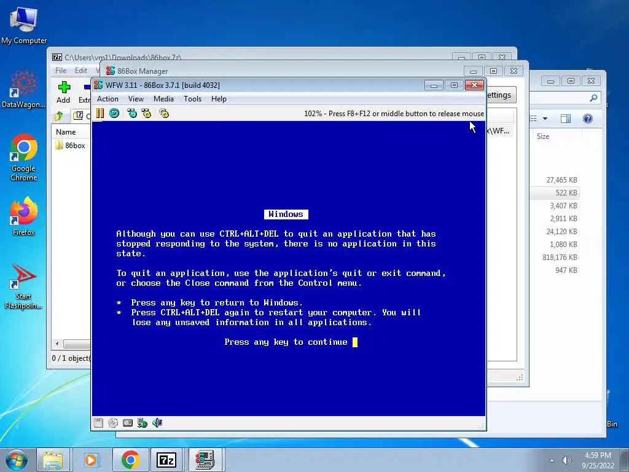
Task: Close the WFW 3.11 86Box window
Action: click(475, 85)
